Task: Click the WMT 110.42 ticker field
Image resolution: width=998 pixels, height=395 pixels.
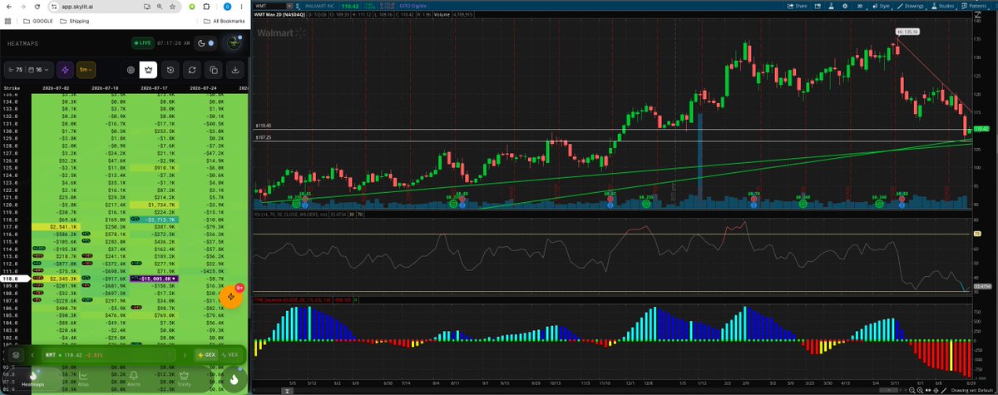Action: [108, 355]
